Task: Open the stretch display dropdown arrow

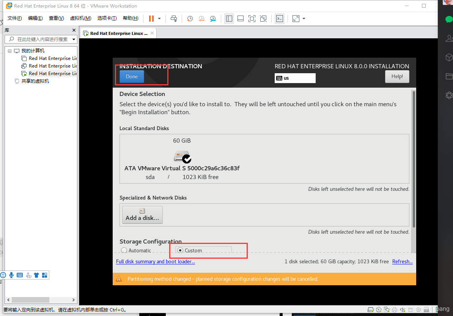Action: pos(304,19)
